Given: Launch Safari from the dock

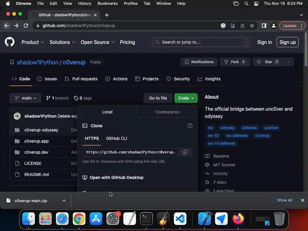Looking at the screenshot, I should 62,219.
